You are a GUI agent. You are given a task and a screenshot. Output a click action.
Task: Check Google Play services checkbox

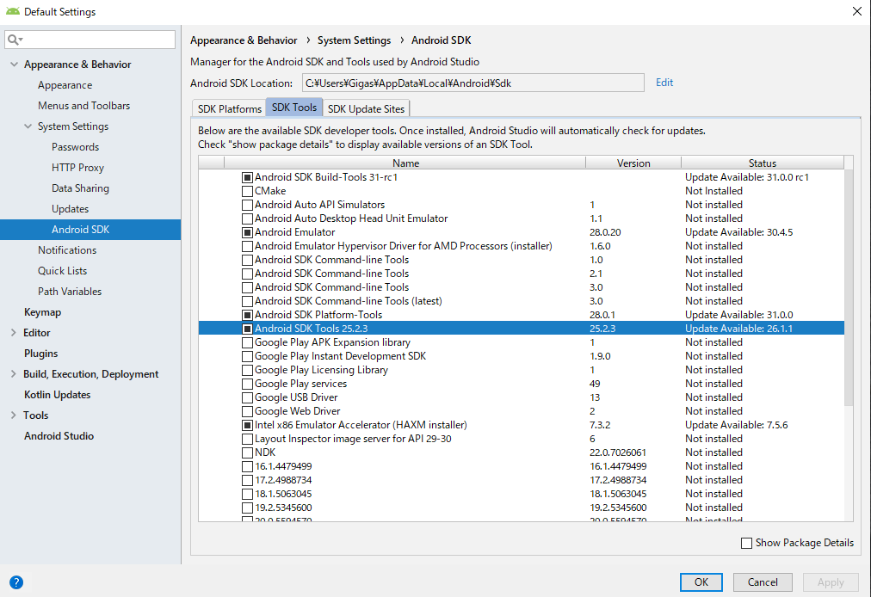(x=247, y=384)
